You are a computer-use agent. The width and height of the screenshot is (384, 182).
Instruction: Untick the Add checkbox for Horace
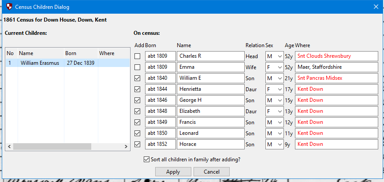(x=138, y=145)
